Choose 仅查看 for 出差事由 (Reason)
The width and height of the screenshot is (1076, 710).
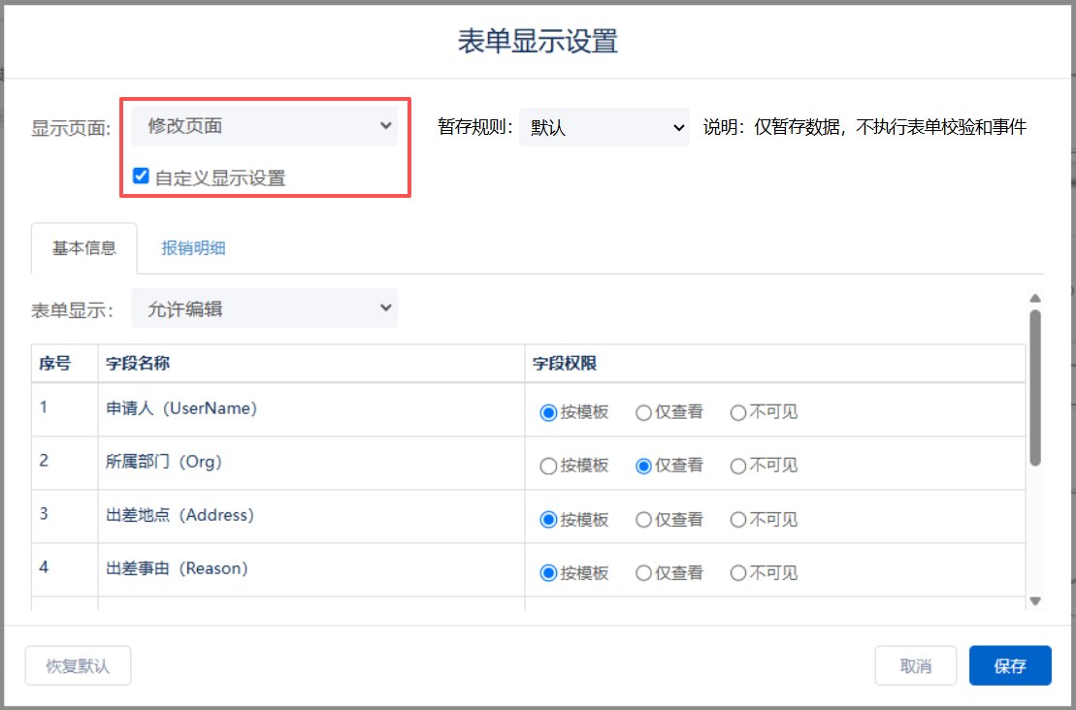point(643,572)
